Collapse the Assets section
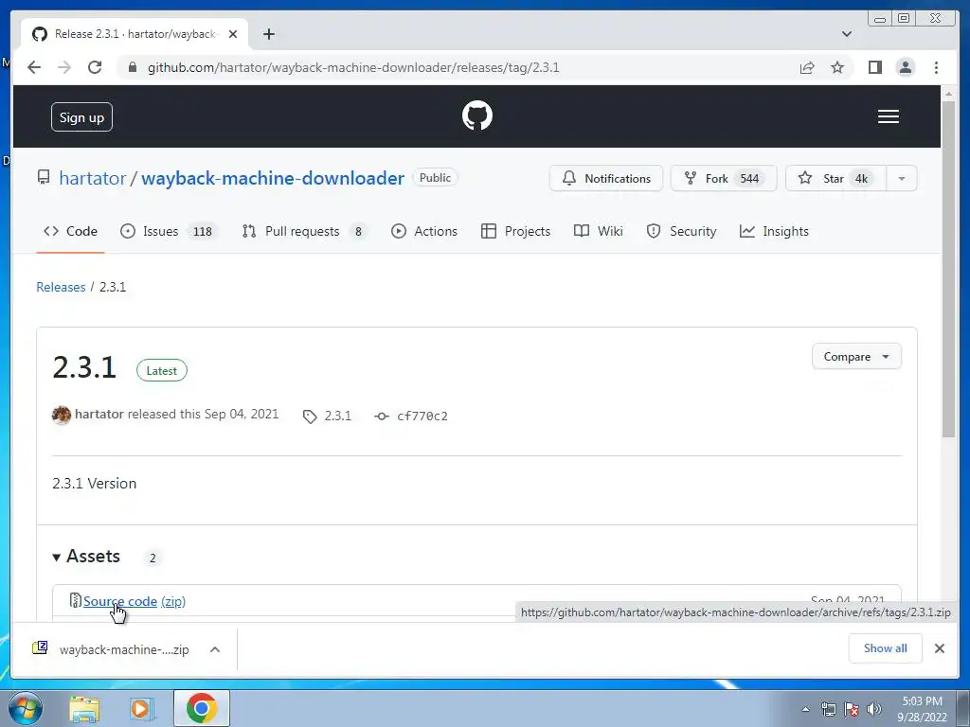Image resolution: width=970 pixels, height=727 pixels. (x=86, y=557)
